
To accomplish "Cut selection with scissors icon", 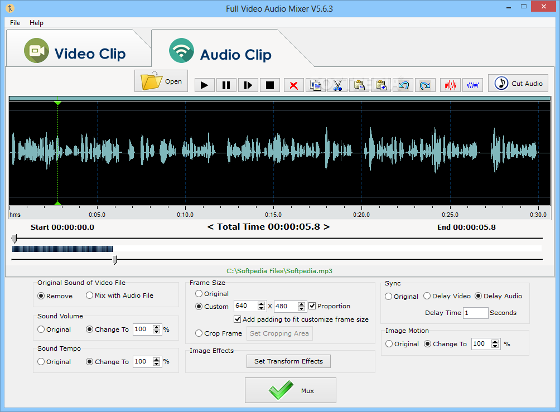I will [337, 85].
